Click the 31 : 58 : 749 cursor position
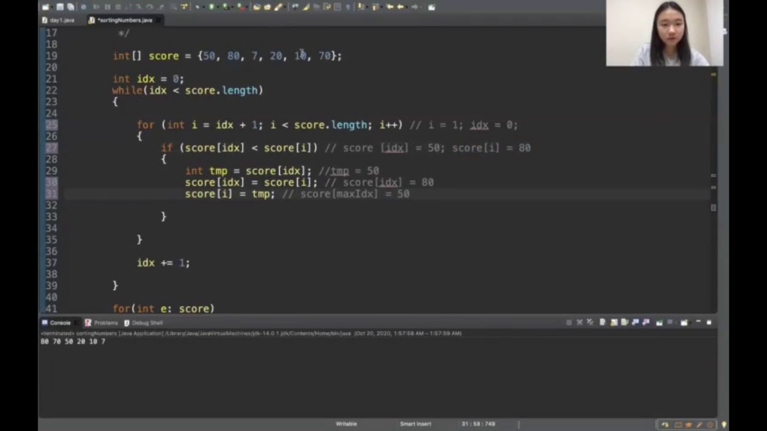 (x=478, y=424)
